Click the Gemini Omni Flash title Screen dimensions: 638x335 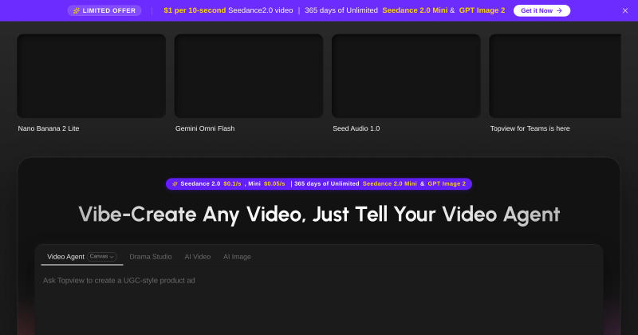click(205, 128)
